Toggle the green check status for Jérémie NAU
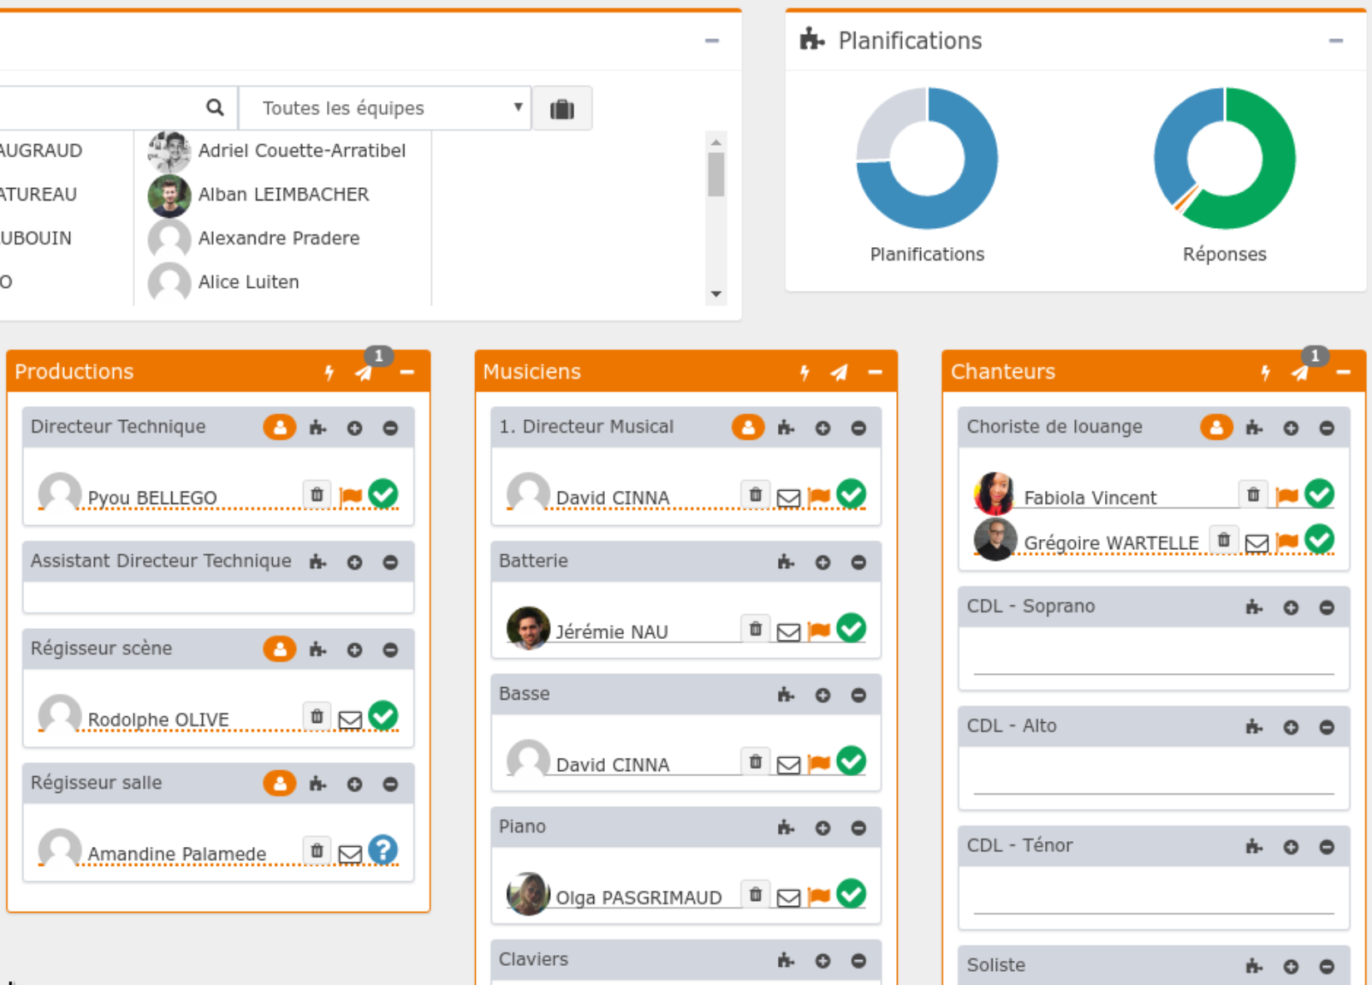The image size is (1372, 985). (851, 628)
